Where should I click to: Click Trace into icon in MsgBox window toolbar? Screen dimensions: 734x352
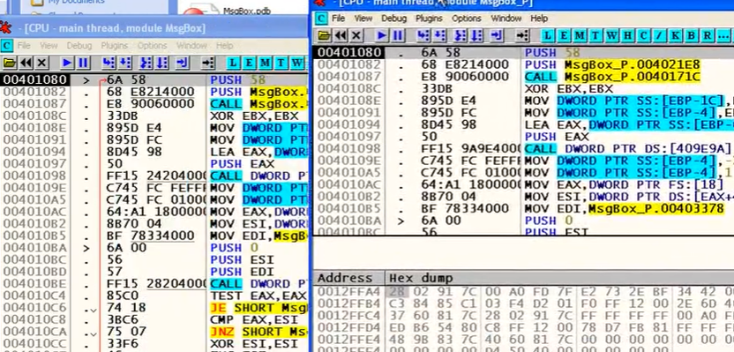(146, 63)
